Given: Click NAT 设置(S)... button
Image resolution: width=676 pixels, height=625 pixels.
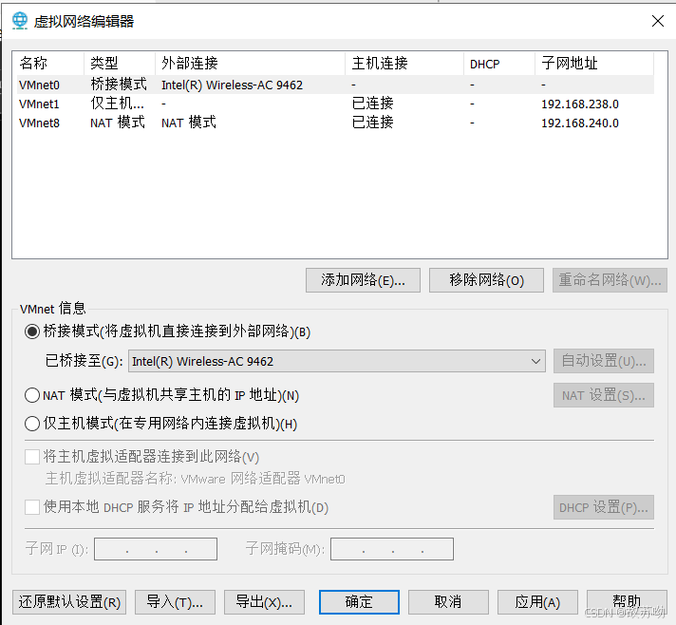Looking at the screenshot, I should tap(604, 395).
